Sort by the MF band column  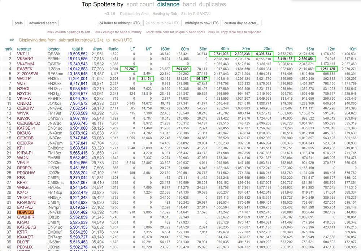click(x=149, y=49)
